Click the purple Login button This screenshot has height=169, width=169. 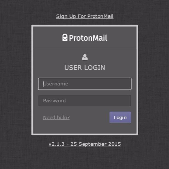tap(120, 117)
